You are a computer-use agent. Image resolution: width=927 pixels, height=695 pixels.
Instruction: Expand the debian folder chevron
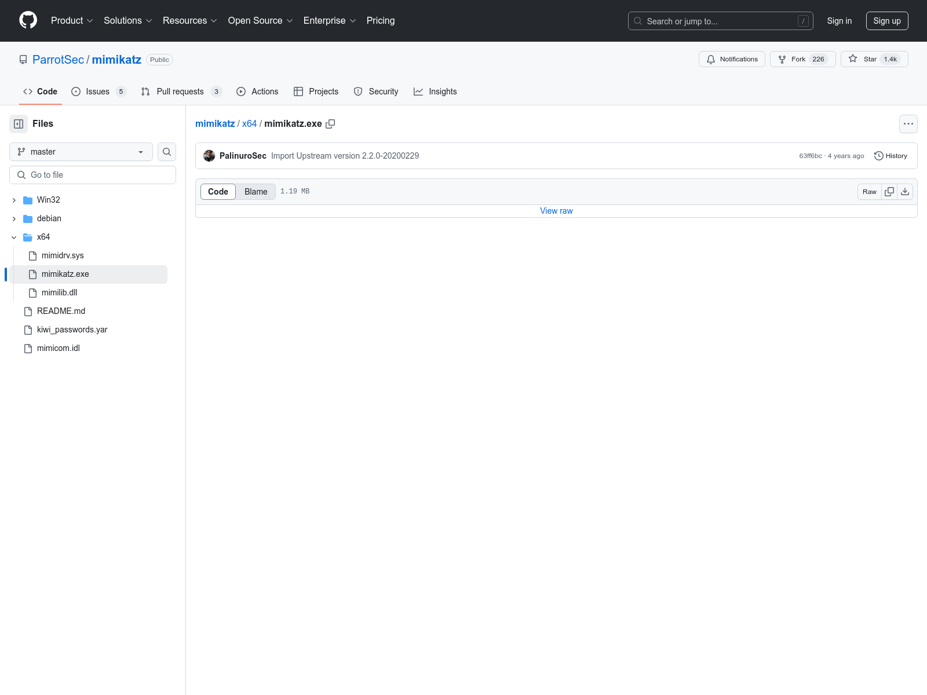click(14, 218)
